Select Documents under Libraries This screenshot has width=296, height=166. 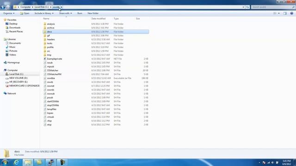tap(15, 43)
